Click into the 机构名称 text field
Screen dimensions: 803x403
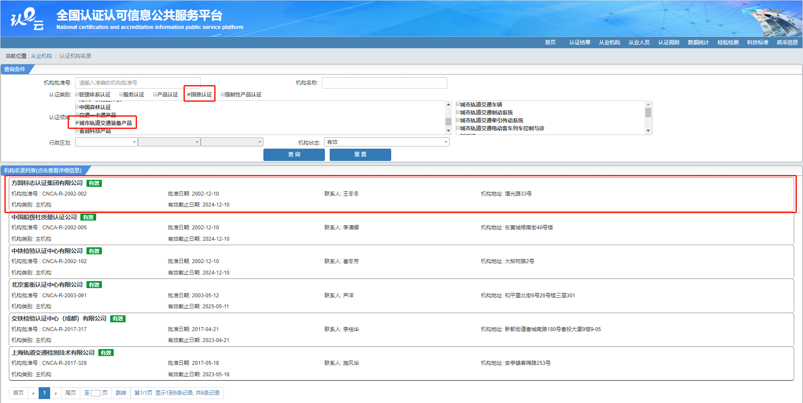(384, 83)
